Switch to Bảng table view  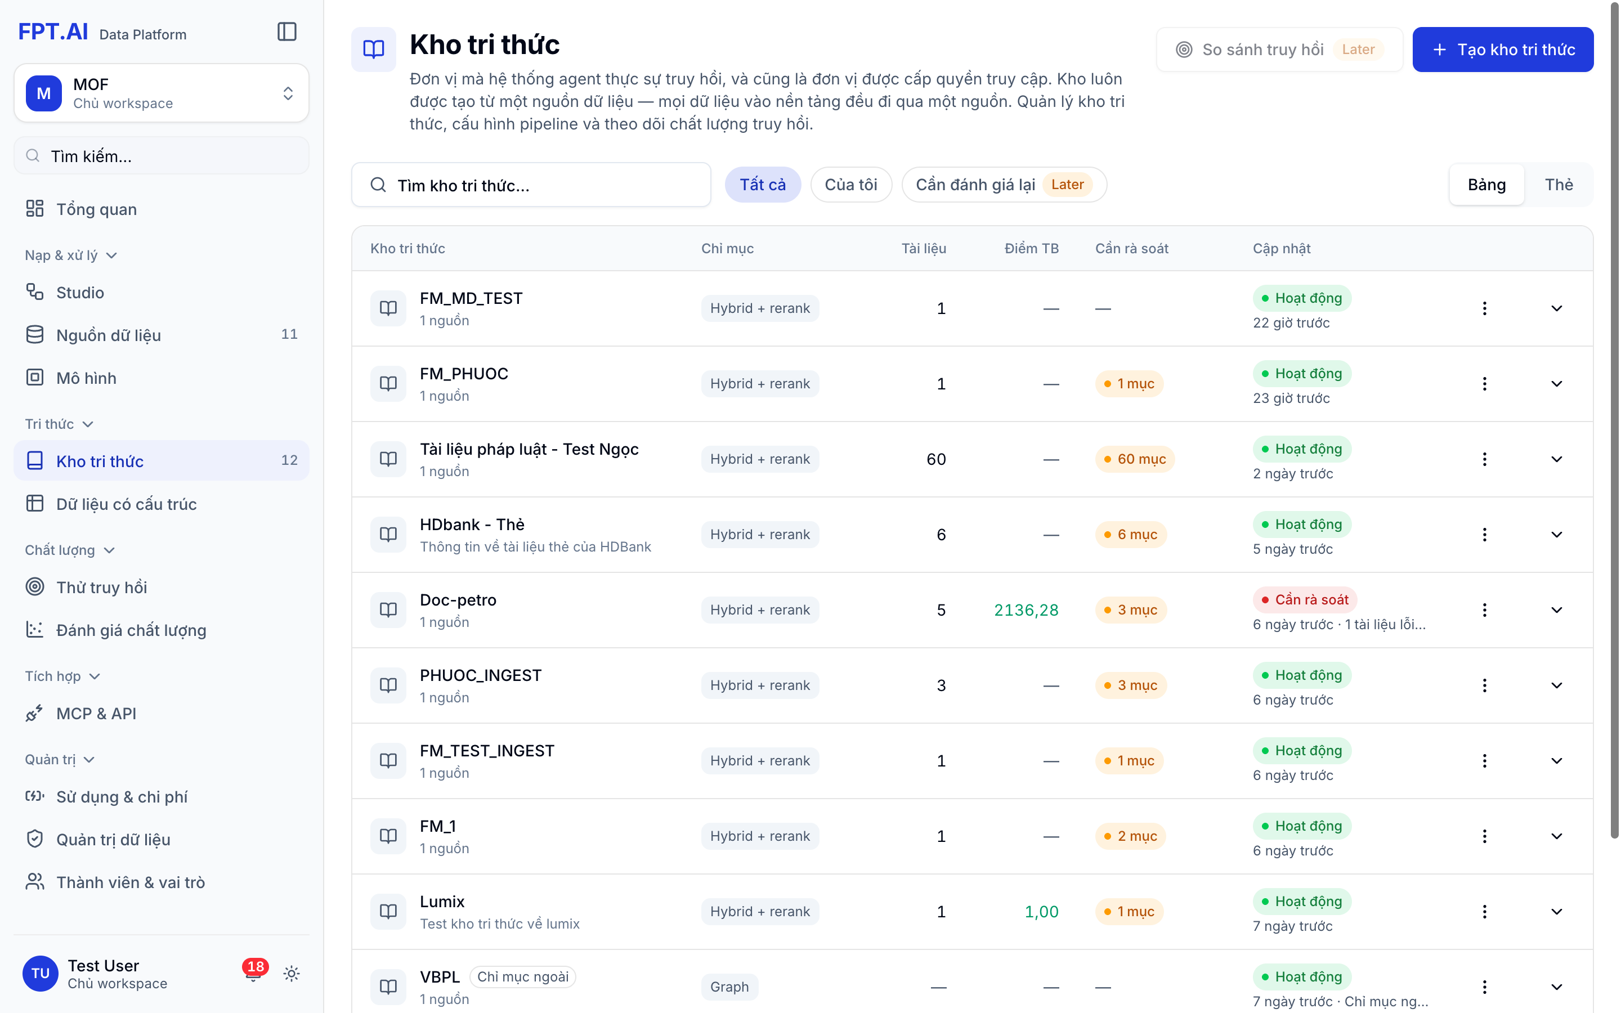[1486, 185]
